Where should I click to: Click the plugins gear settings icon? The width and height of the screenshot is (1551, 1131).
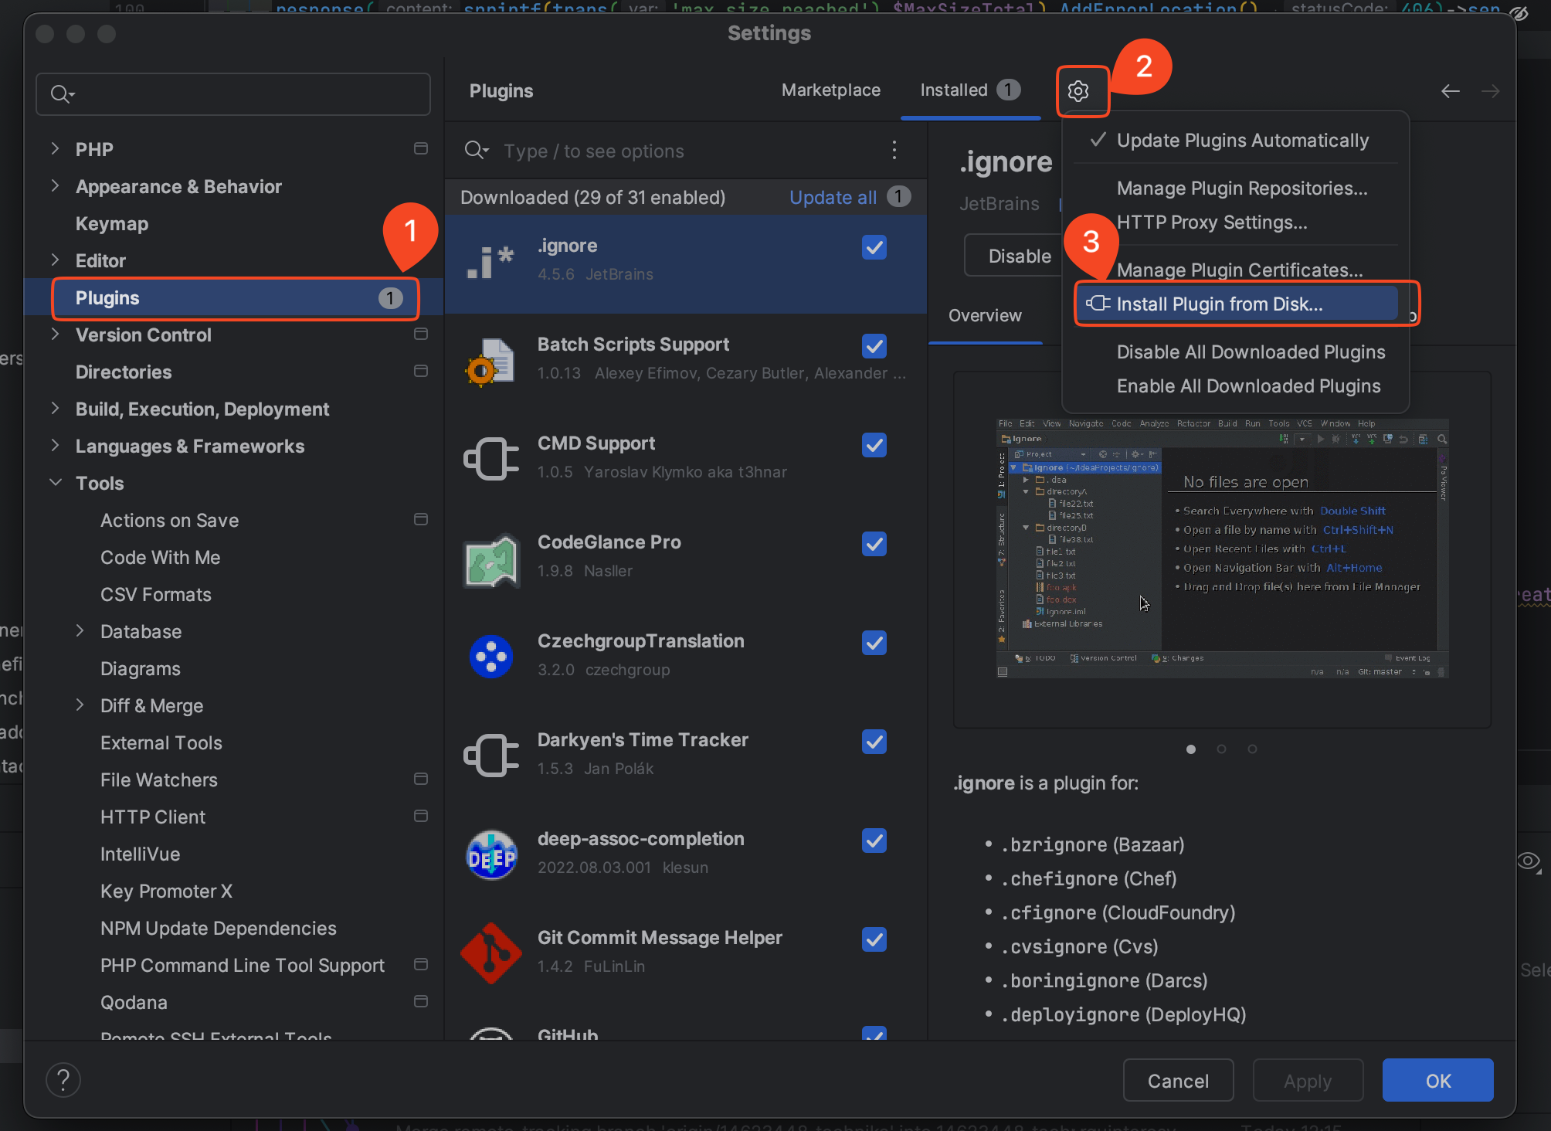[x=1078, y=91]
